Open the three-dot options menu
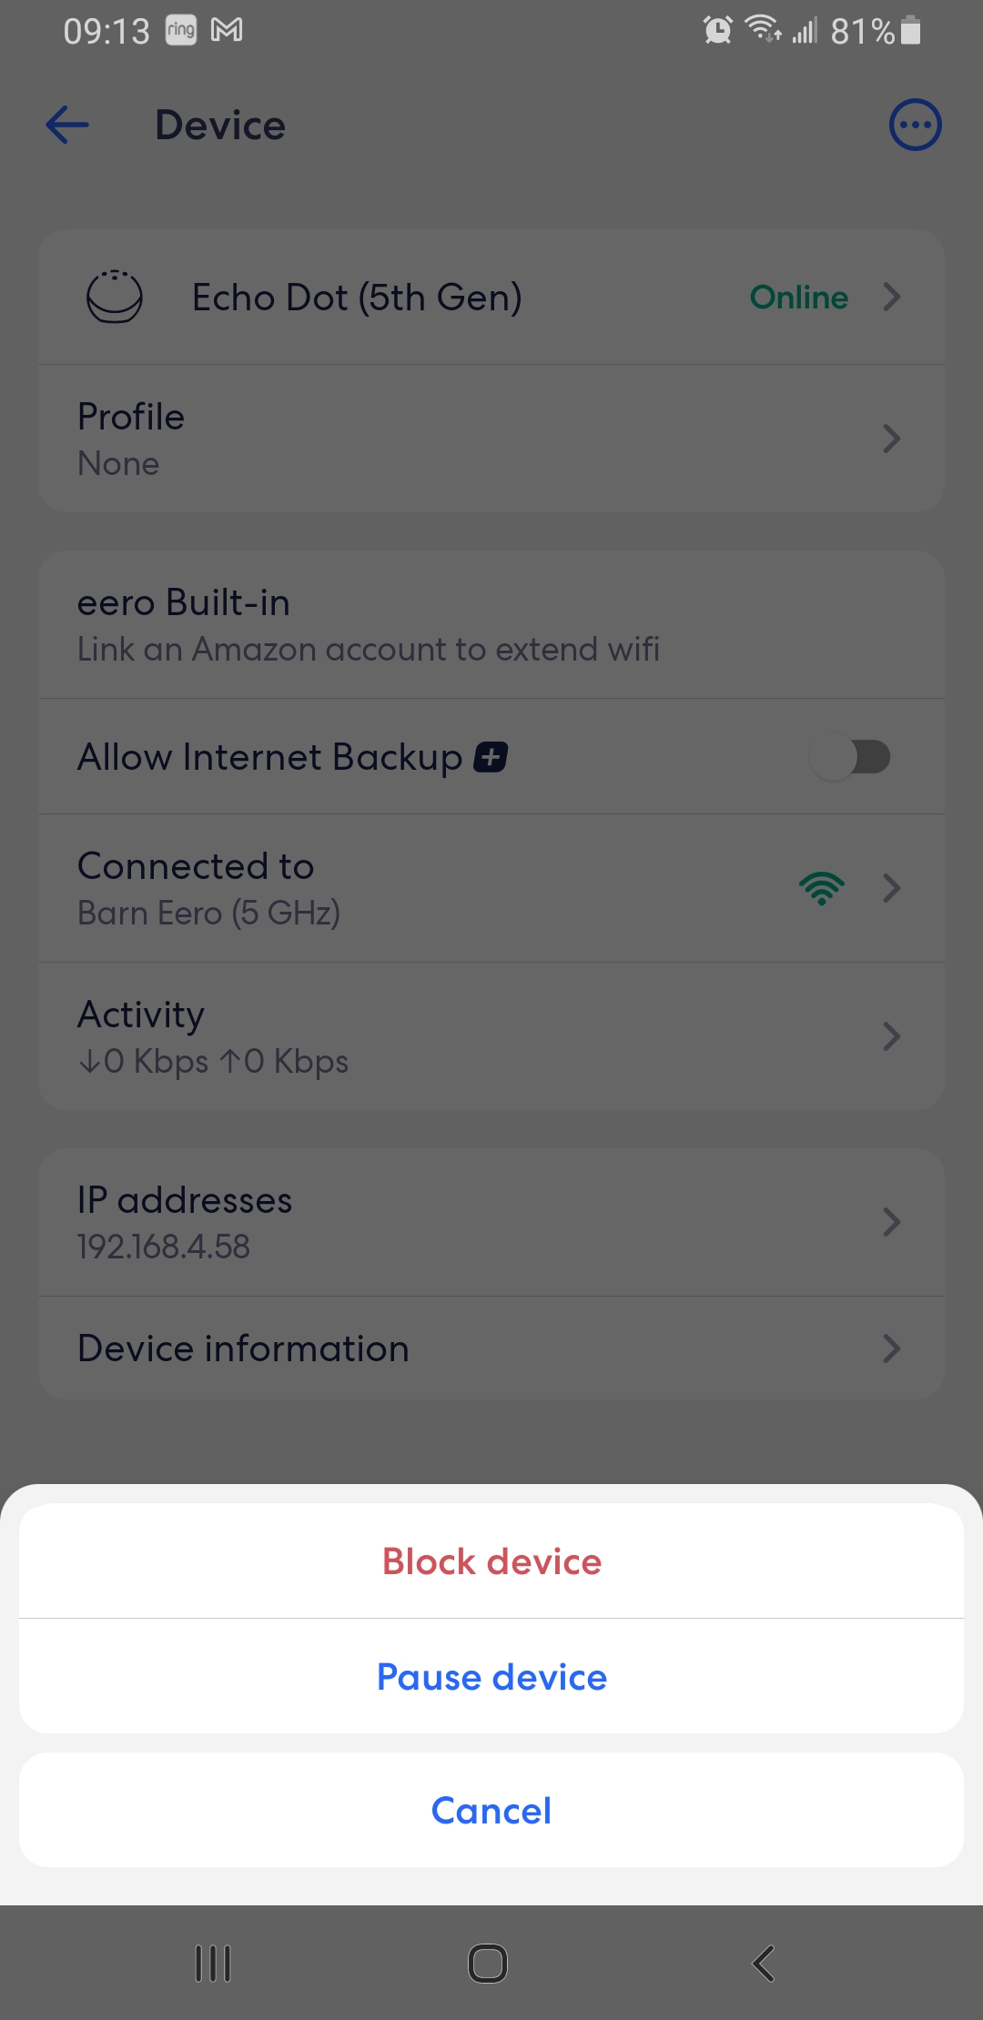Viewport: 983px width, 2020px height. (913, 125)
